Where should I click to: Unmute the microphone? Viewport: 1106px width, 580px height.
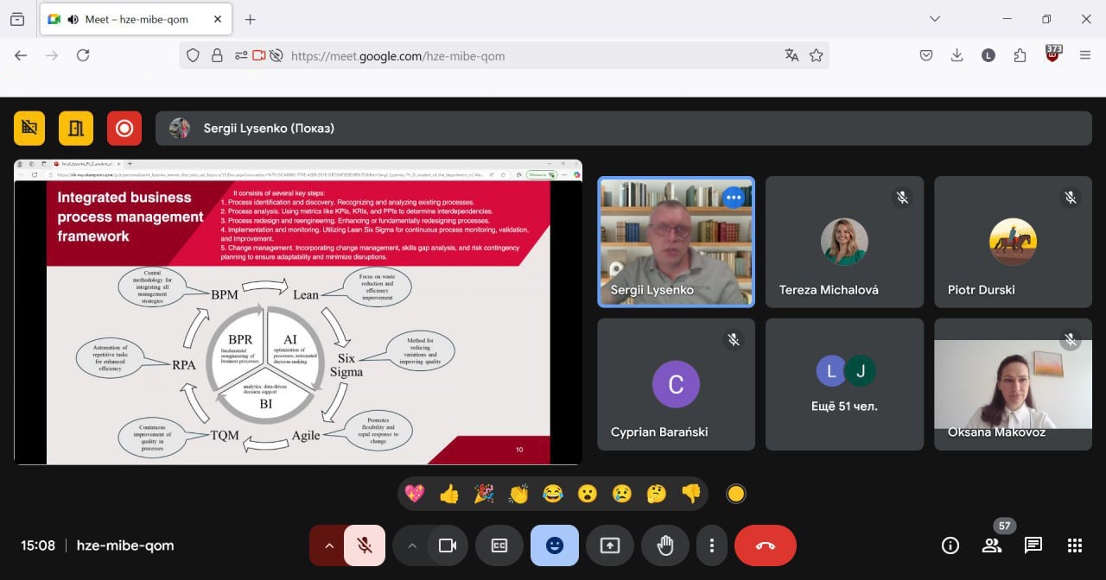[365, 545]
